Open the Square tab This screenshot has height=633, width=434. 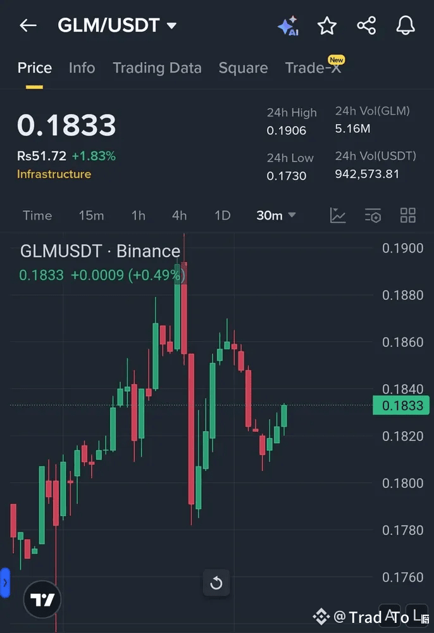(x=243, y=68)
